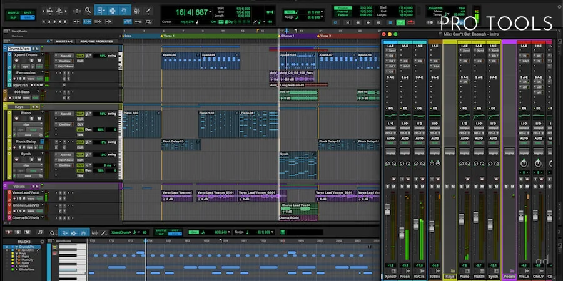Click the Verse 1 marker in Markers ruler
Image resolution: width=563 pixels, height=281 pixels.
click(x=168, y=36)
